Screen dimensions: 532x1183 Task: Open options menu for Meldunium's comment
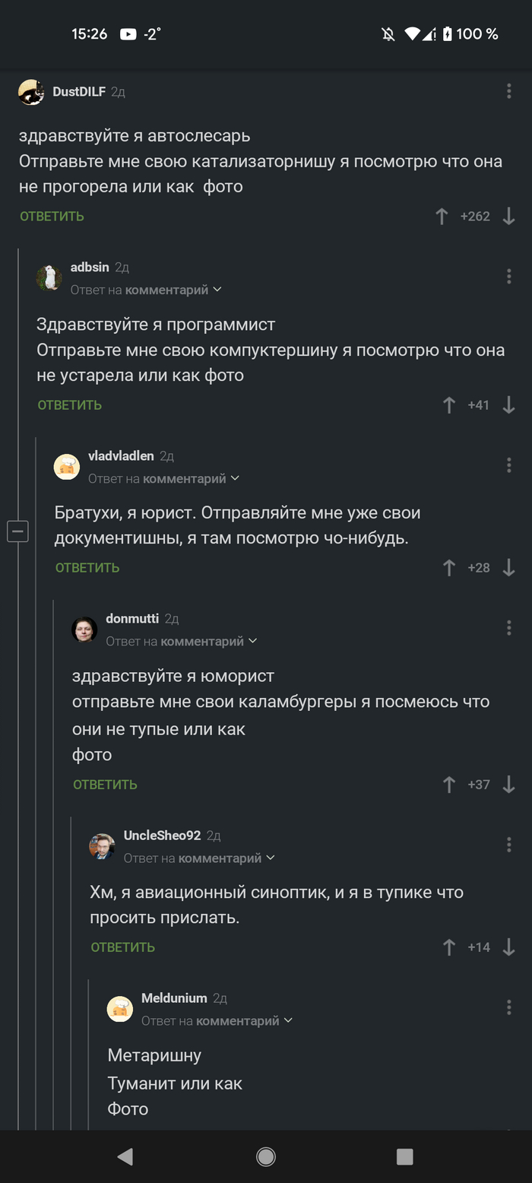coord(508,1007)
